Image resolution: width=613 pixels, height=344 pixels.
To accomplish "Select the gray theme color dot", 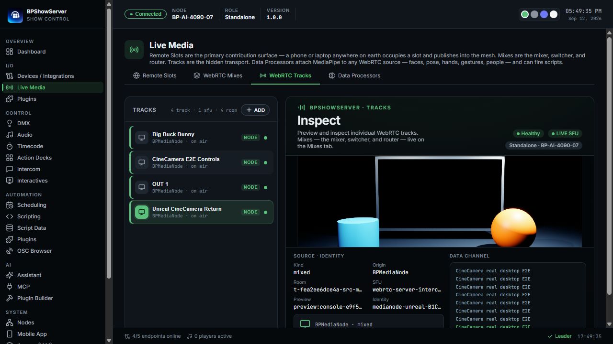I will coord(534,14).
